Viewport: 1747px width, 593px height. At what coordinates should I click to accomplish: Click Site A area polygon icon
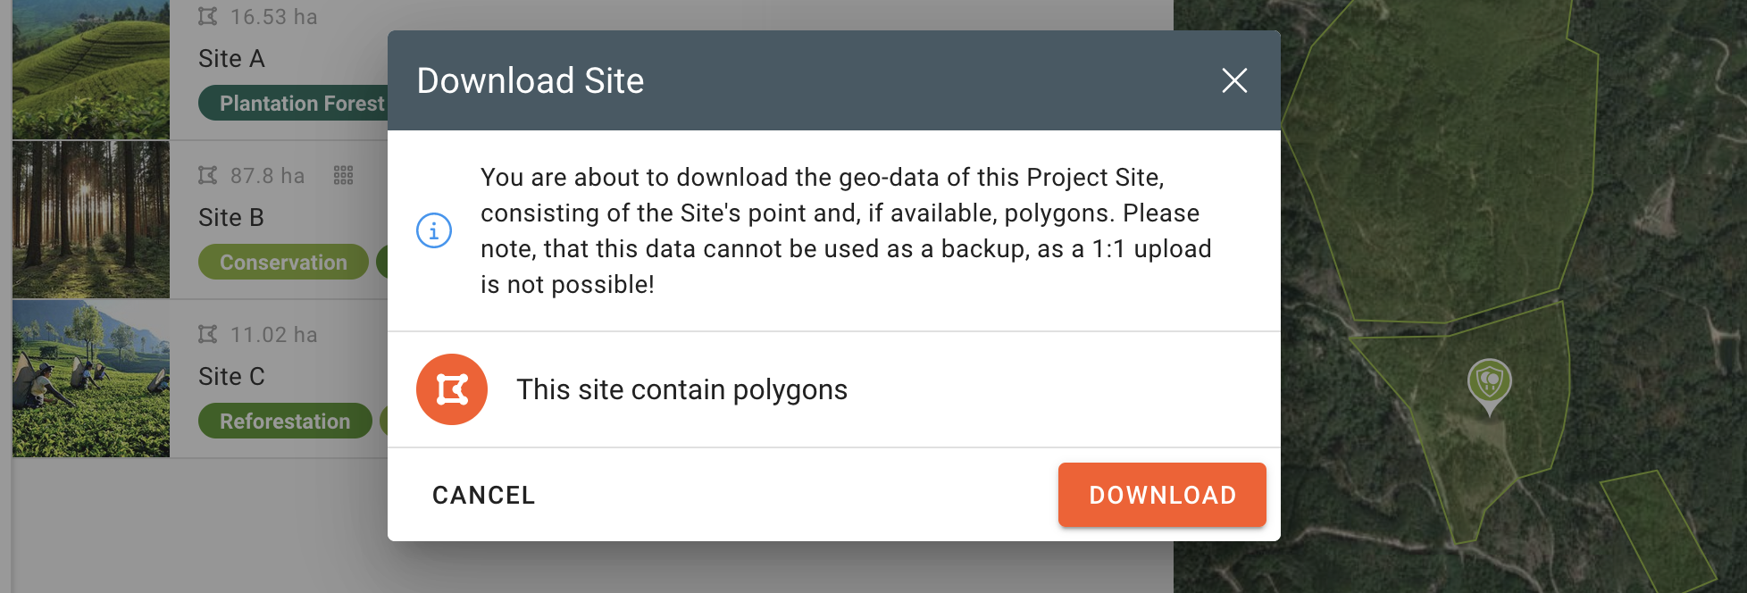208,17
